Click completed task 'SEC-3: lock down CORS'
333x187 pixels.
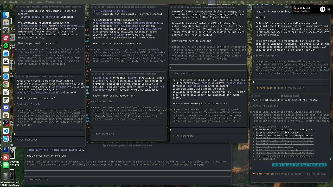click(283, 156)
